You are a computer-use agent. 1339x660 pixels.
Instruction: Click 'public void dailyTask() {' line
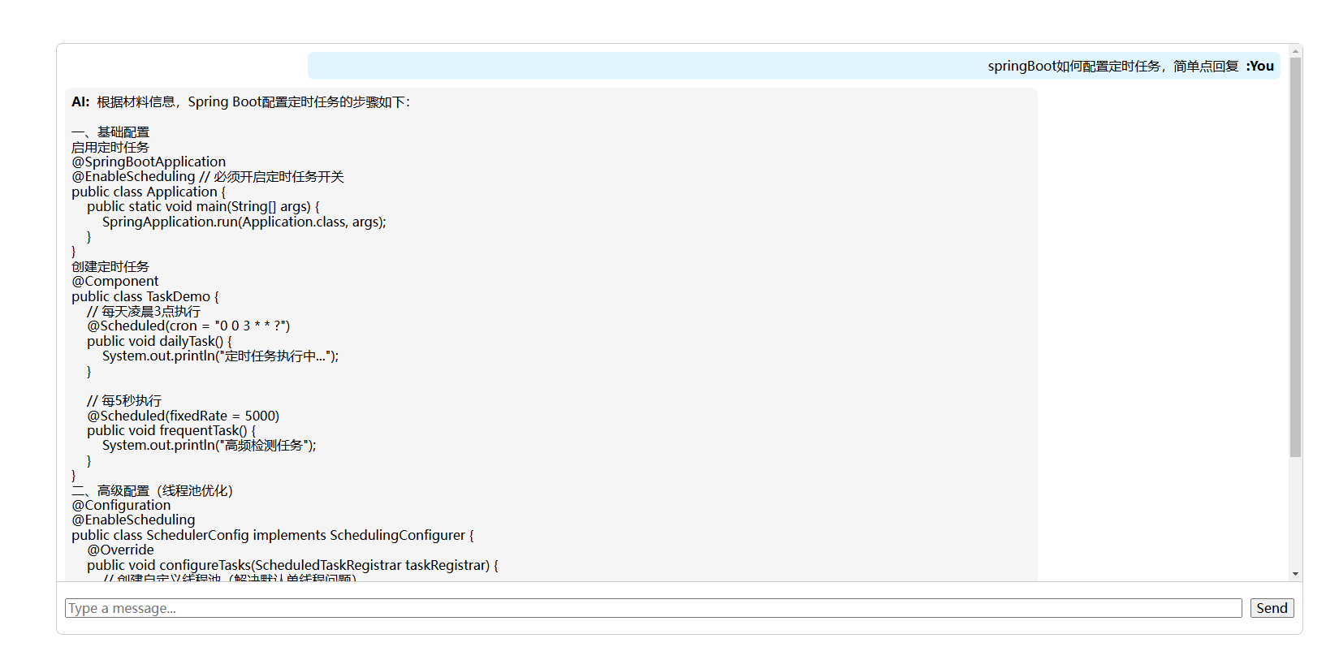click(159, 341)
